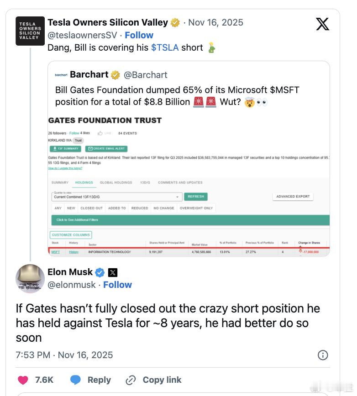Click the $TSLA cashtag link
Screen dimensions: 357x396
pyautogui.click(x=164, y=47)
